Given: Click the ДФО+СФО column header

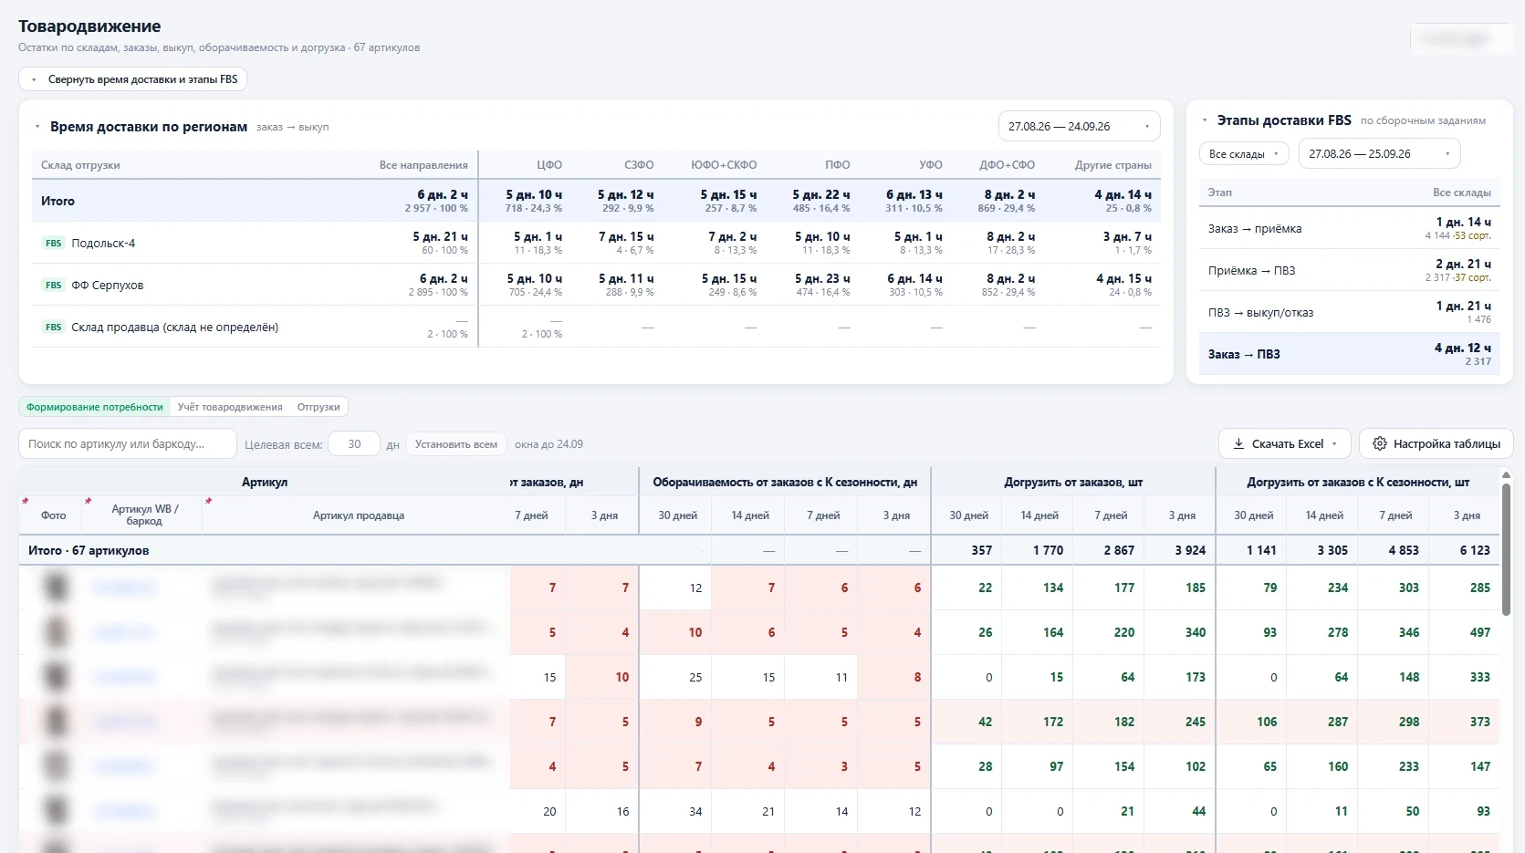Looking at the screenshot, I should click(x=1007, y=165).
